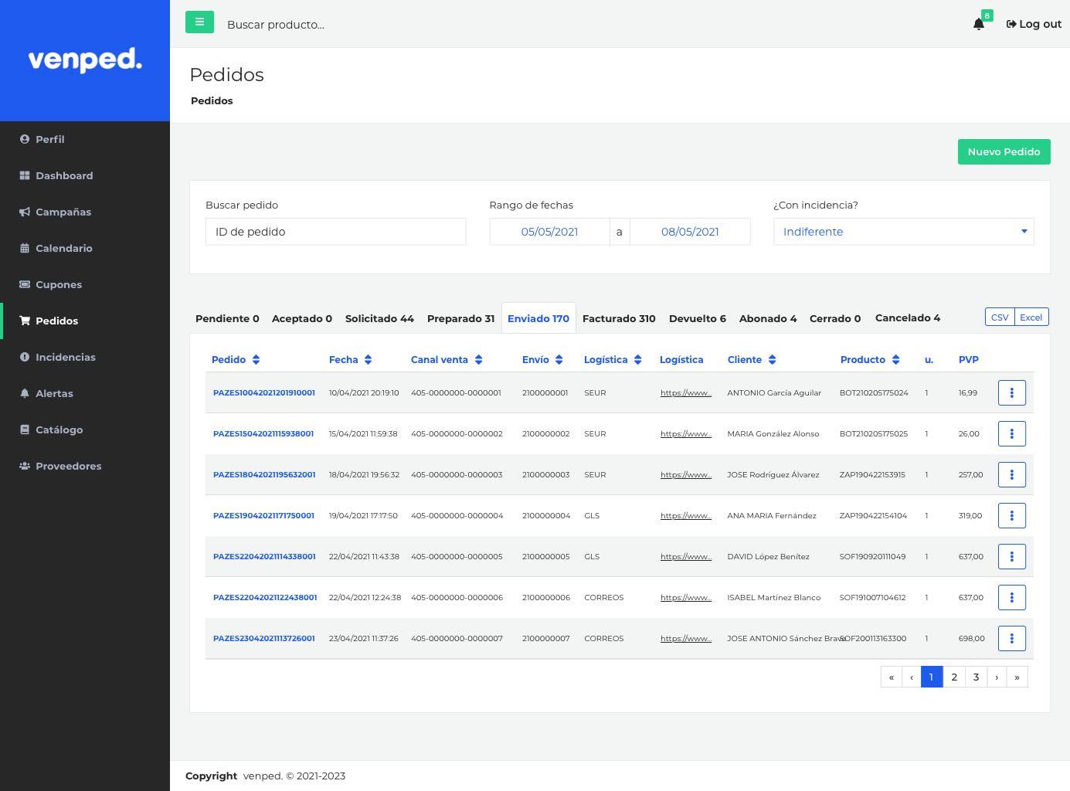Switch to the Cerrado 0 tab
Viewport: 1070px width, 791px height.
(x=835, y=318)
